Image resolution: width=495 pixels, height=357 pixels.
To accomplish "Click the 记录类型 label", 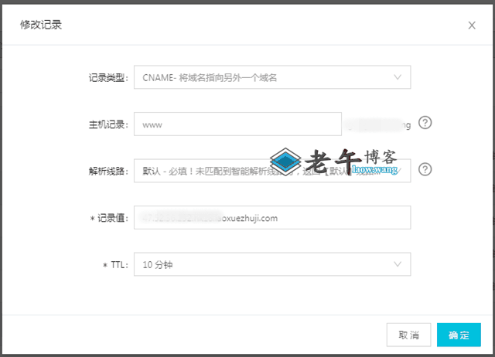I will [108, 77].
